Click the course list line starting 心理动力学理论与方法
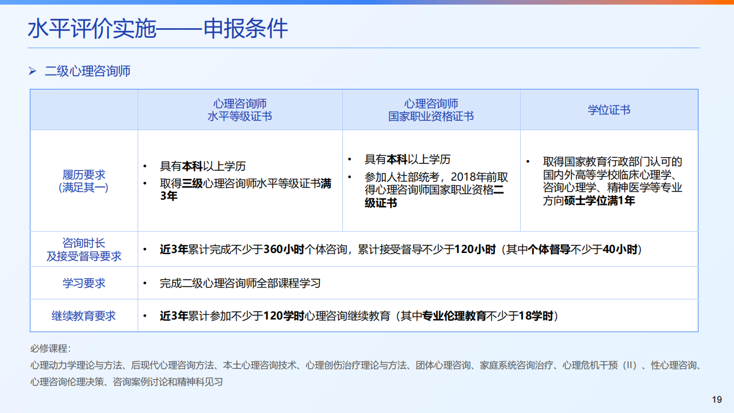This screenshot has width=734, height=413. pyautogui.click(x=366, y=365)
